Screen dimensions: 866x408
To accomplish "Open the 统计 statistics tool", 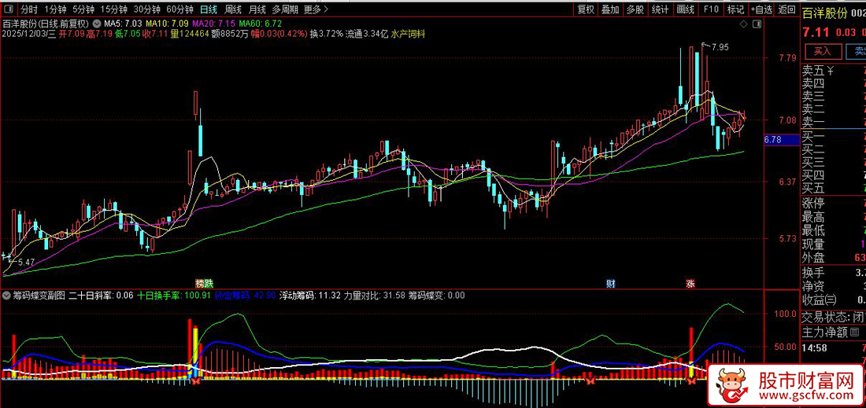I will pyautogui.click(x=660, y=9).
